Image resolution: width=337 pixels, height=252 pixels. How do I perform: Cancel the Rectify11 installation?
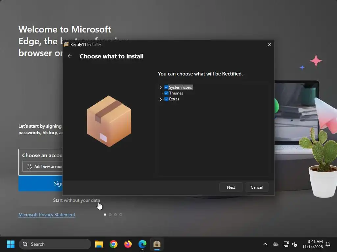click(256, 187)
